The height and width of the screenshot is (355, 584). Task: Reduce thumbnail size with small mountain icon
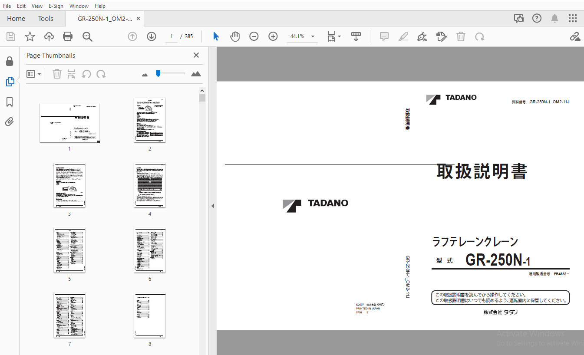tap(145, 75)
